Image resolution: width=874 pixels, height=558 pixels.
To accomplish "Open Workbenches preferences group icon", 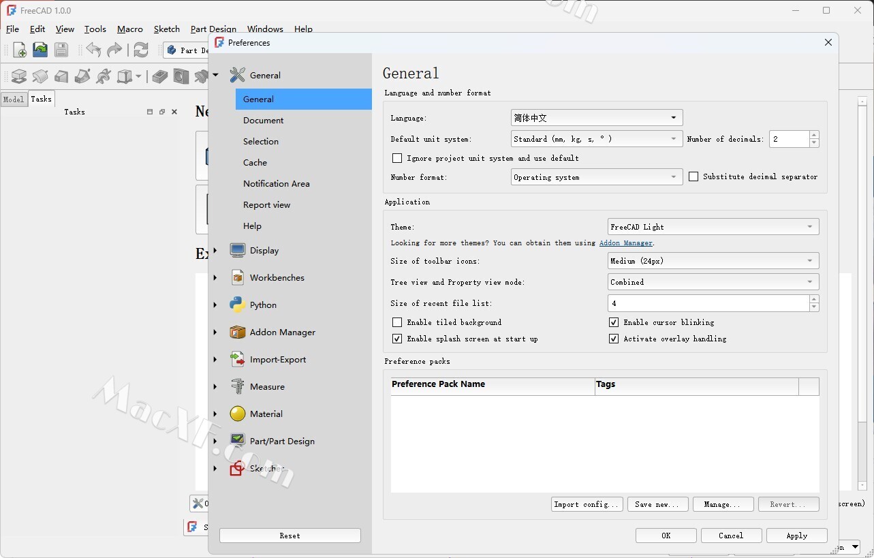I will tap(237, 277).
